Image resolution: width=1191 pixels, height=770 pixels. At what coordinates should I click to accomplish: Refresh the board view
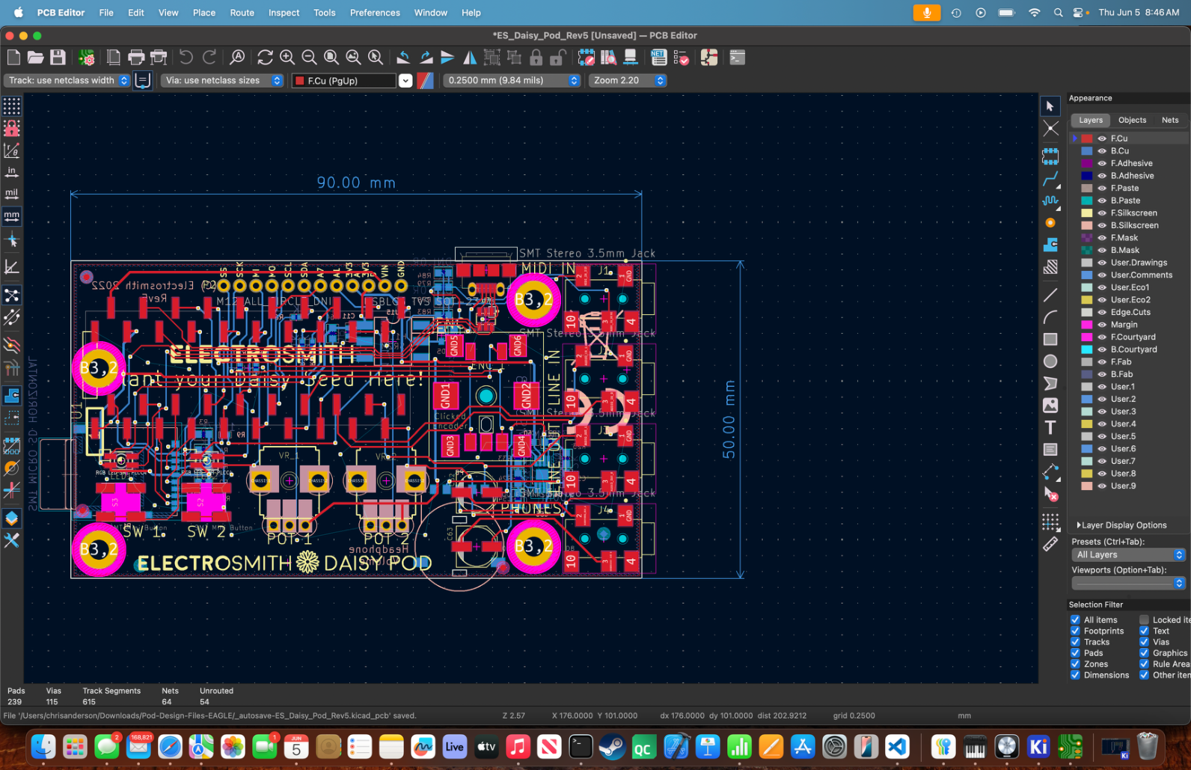tap(265, 58)
